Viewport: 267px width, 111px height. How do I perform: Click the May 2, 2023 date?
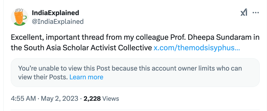62,99
